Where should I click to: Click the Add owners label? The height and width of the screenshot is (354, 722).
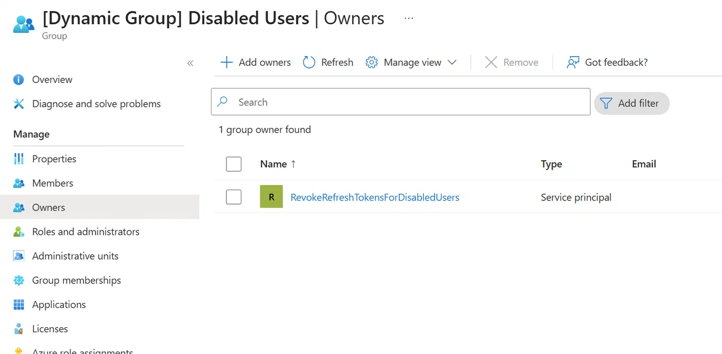265,62
